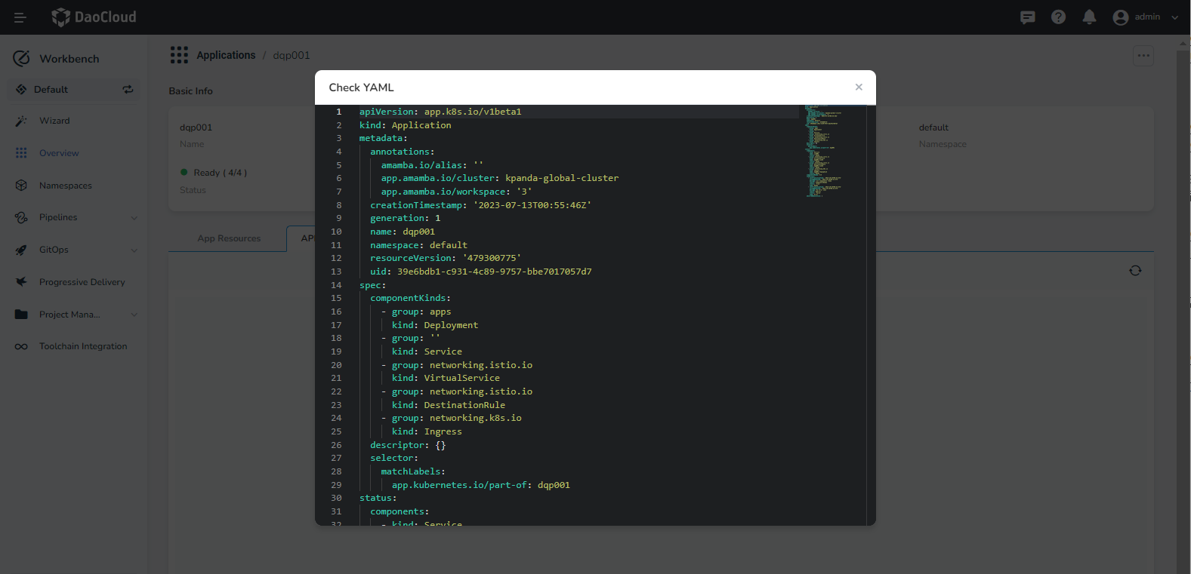Click the DaoCloud logo
The image size is (1191, 574).
click(94, 17)
